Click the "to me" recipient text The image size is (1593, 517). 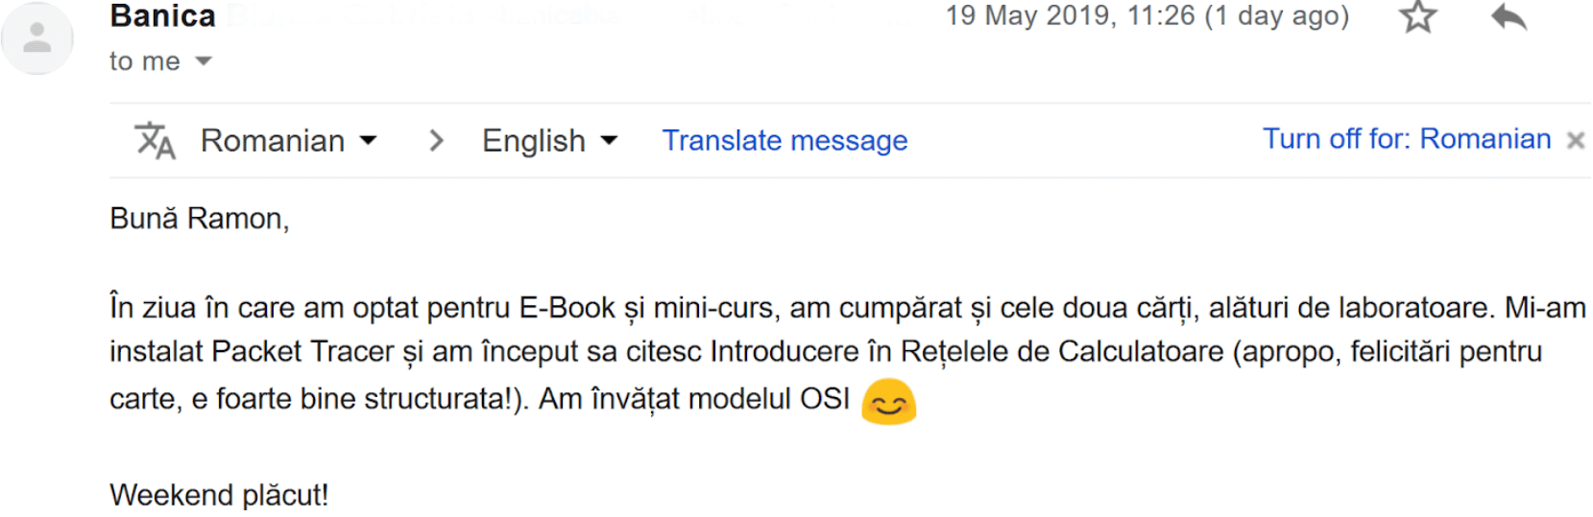click(x=145, y=61)
